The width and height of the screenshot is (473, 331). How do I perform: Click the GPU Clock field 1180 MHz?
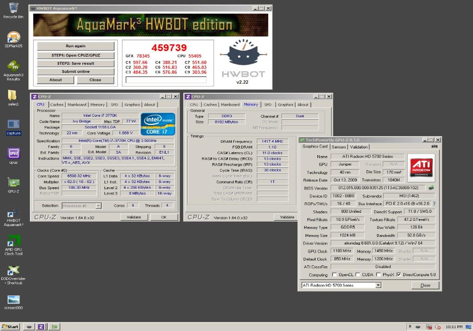[x=342, y=251]
